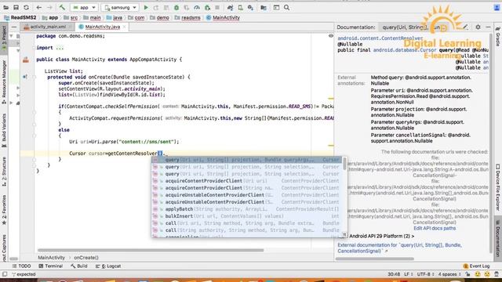Screen dimensions: 502x282
Task: Expand the collapsed import statement
Action: (60, 48)
